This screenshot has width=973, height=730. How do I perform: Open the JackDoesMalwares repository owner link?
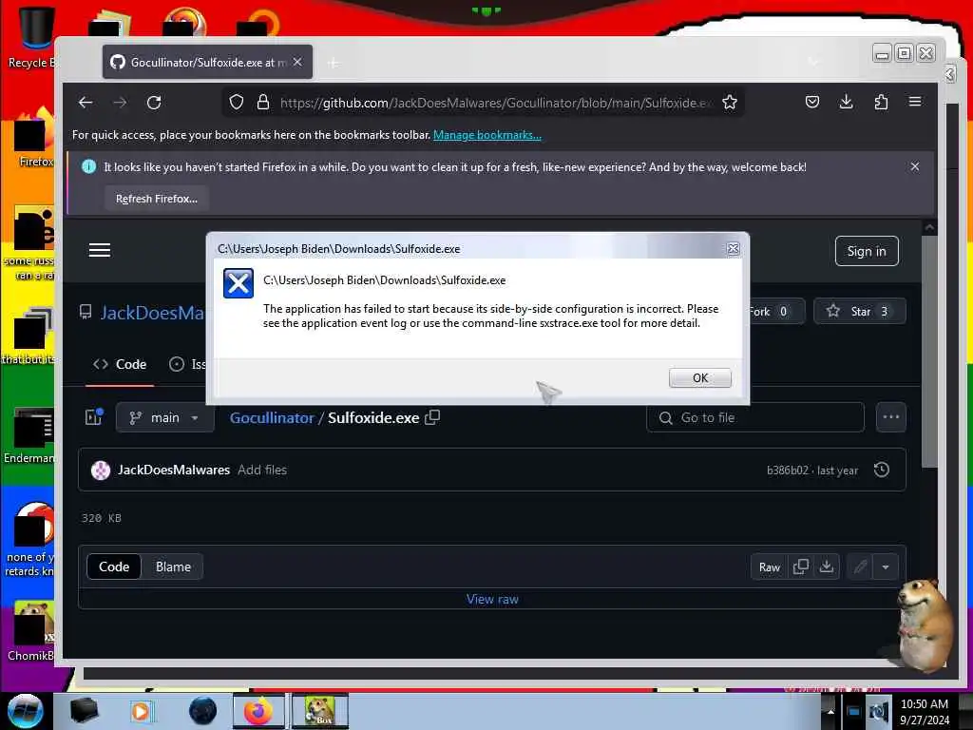coord(152,312)
